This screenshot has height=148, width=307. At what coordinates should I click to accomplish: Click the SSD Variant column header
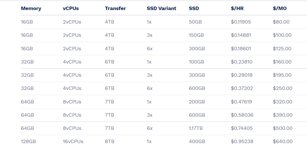pyautogui.click(x=161, y=9)
